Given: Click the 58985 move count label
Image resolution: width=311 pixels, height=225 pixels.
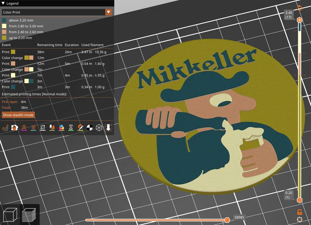Looking at the screenshot, I should 239,217.
